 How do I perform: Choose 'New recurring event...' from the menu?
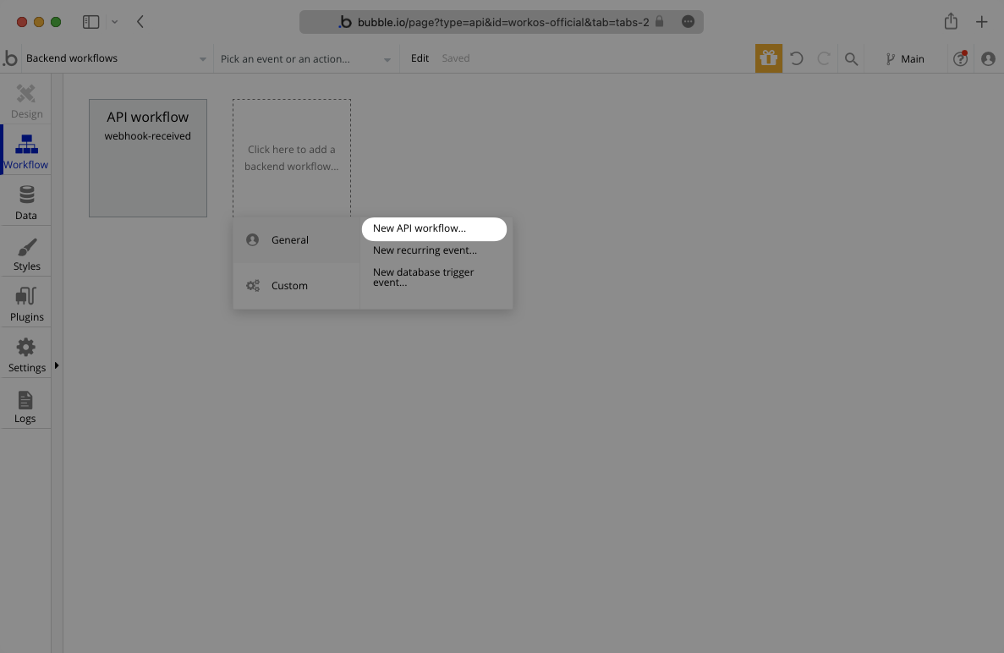(425, 250)
